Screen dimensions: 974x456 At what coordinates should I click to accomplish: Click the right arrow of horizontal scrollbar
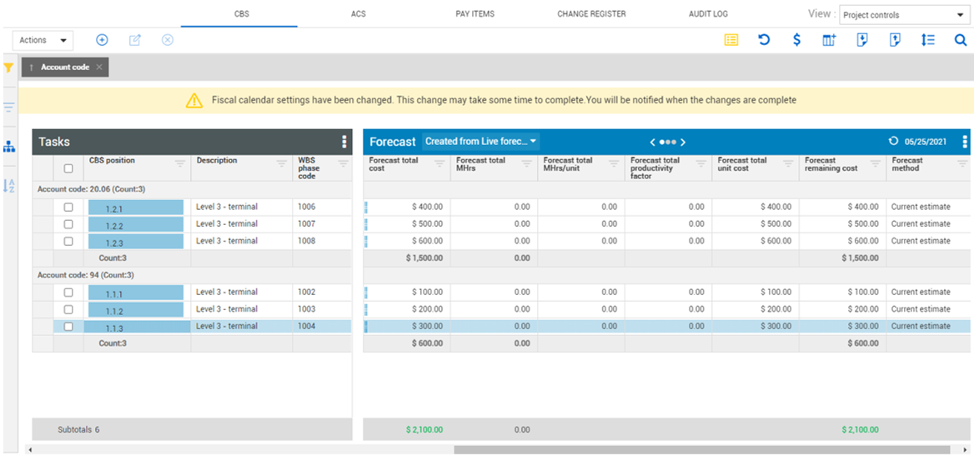tap(966, 449)
